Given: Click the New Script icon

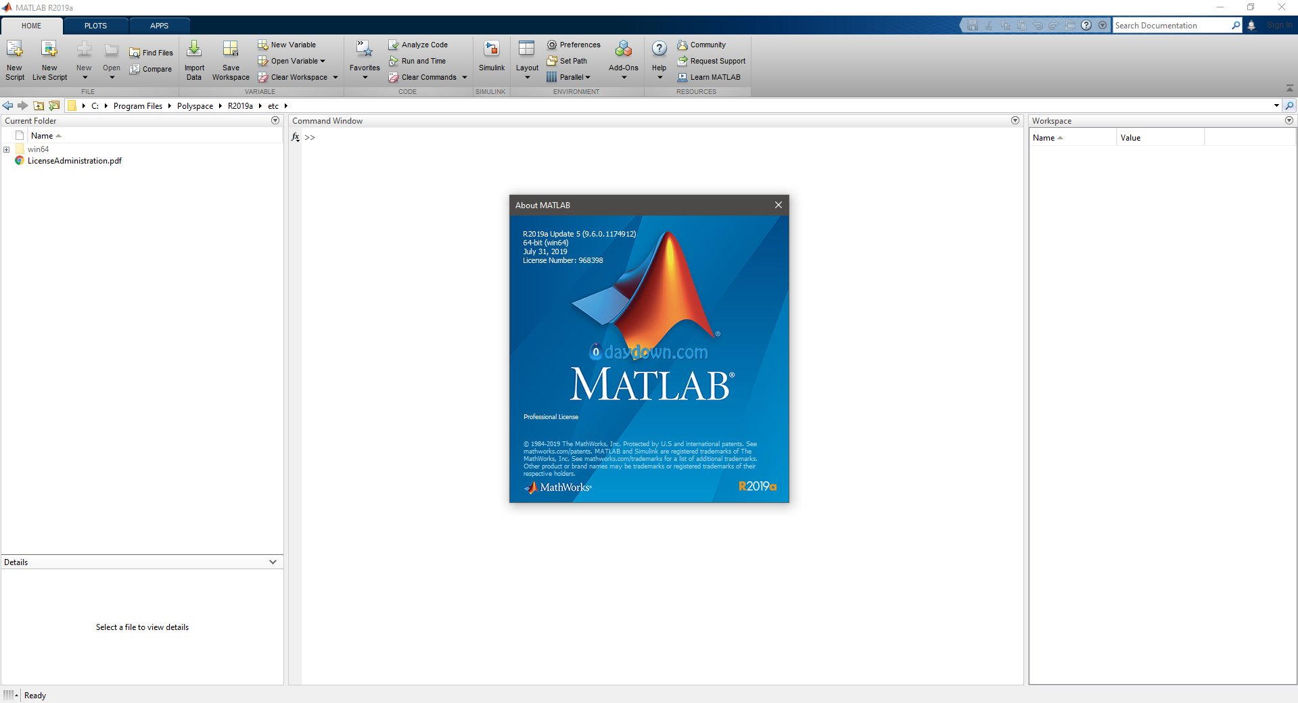Looking at the screenshot, I should (x=14, y=49).
